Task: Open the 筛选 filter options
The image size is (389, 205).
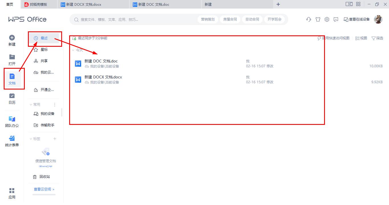Action: point(377,38)
